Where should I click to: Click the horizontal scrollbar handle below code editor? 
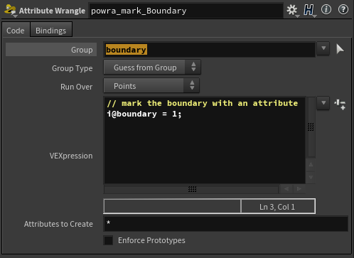[x=192, y=189]
